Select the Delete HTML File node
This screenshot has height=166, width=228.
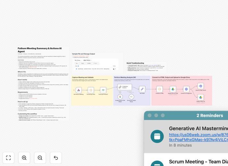tap(201, 97)
